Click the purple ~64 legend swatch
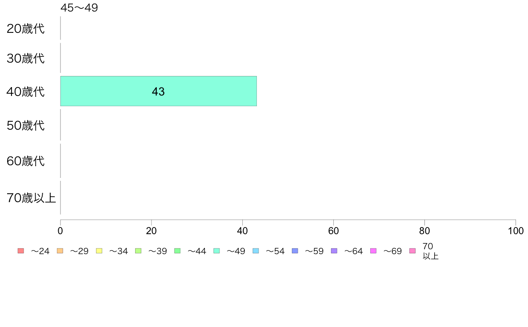This screenshot has width=528, height=327. coord(334,251)
